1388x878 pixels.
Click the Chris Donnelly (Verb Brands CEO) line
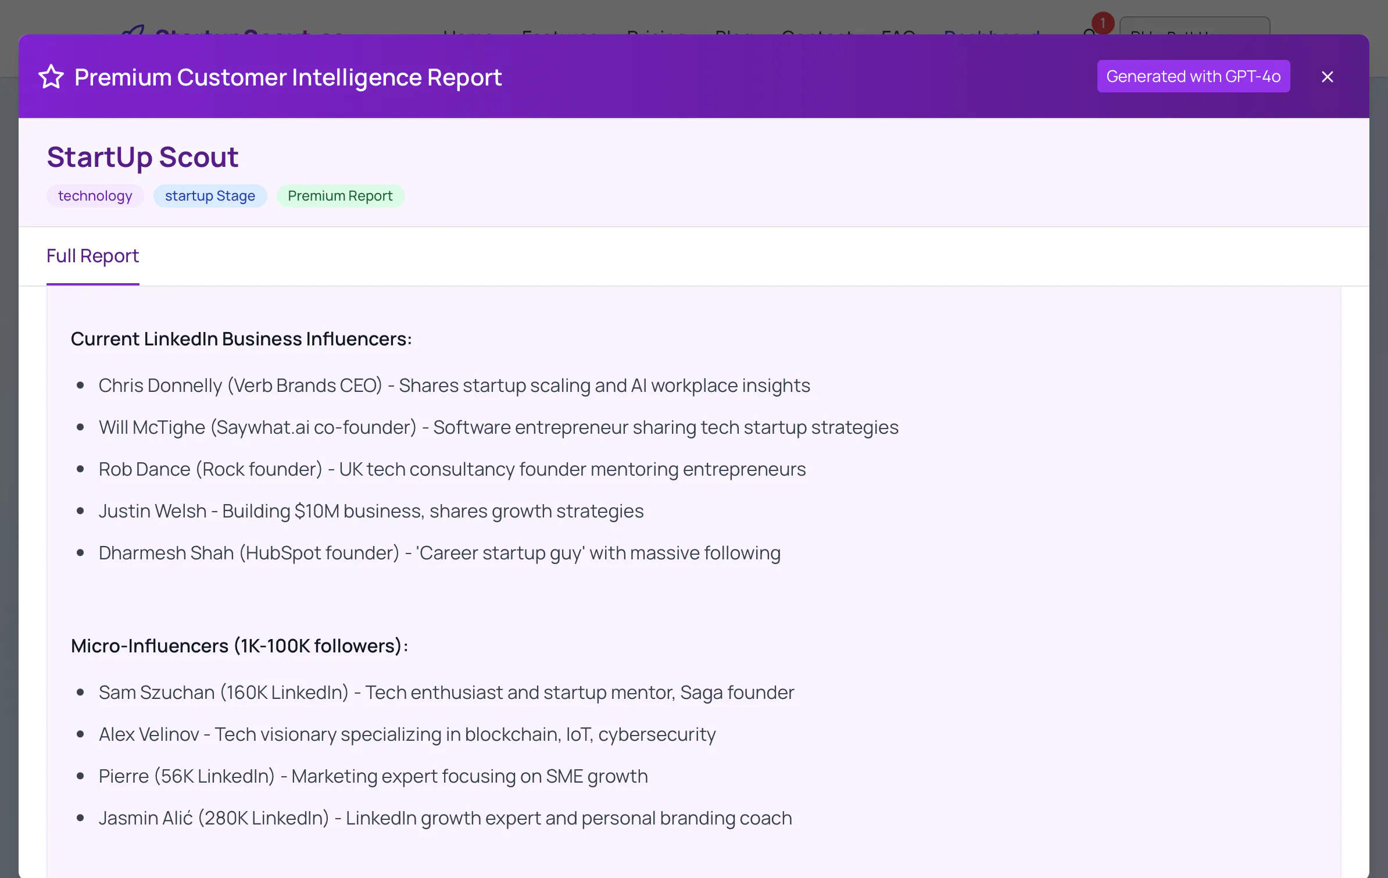tap(454, 385)
